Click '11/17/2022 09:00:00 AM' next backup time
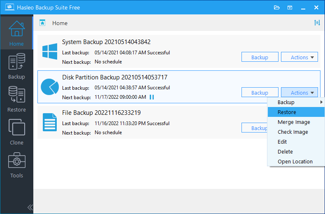325x214 pixels. pos(120,97)
